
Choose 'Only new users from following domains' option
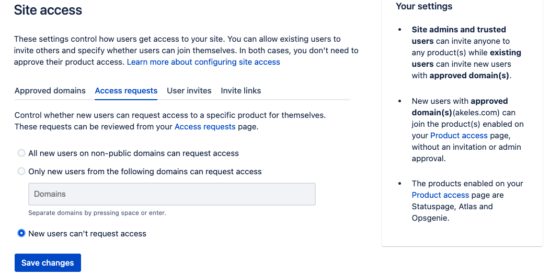click(x=21, y=171)
